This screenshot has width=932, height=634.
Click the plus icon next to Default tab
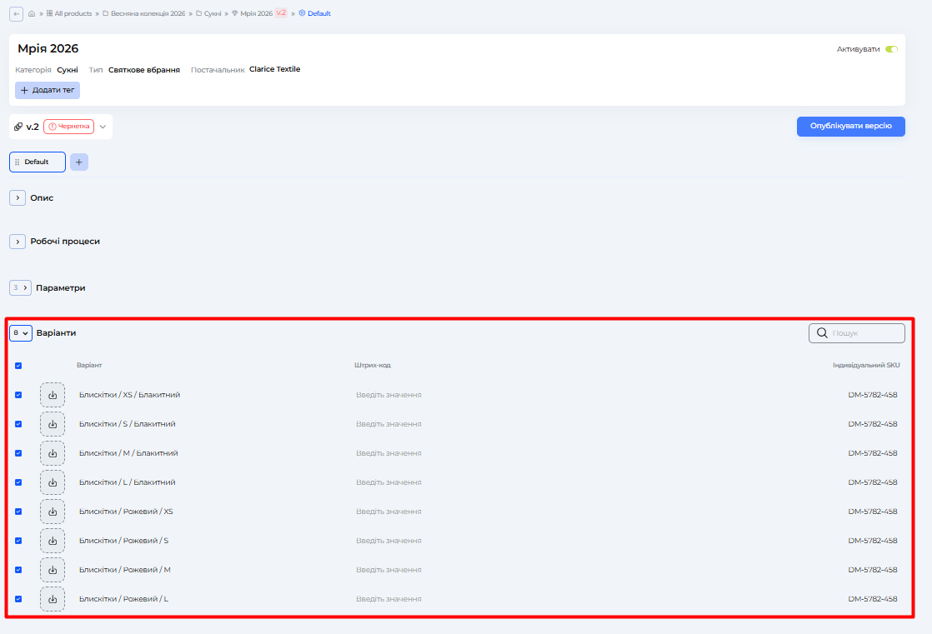79,162
